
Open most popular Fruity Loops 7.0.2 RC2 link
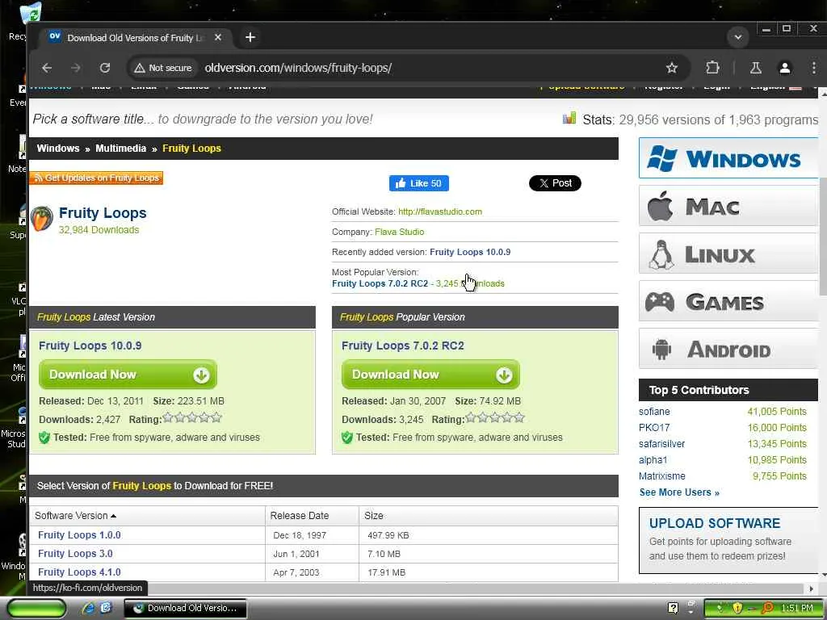380,283
